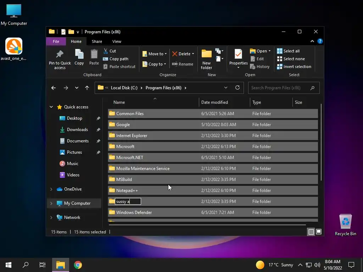Click Invert selection in the ribbon
Image resolution: width=363 pixels, height=272 pixels.
point(294,67)
